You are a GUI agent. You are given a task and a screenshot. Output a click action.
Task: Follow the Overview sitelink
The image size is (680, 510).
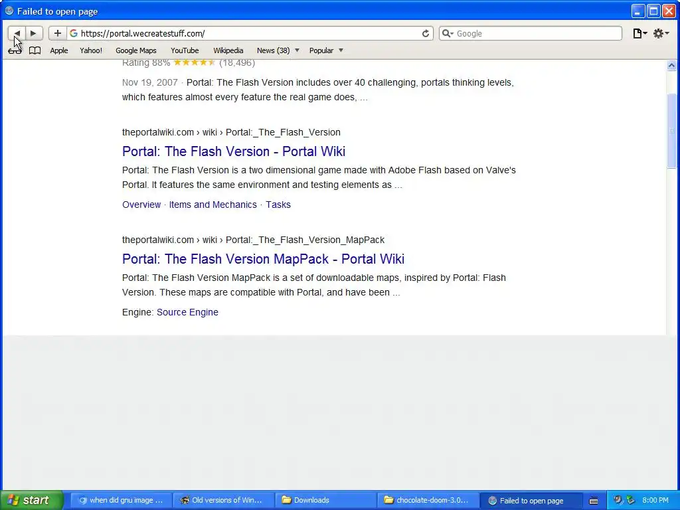click(141, 205)
